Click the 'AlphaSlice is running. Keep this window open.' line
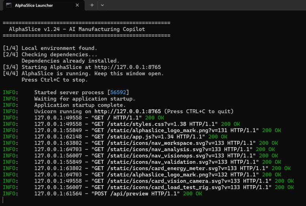The height and width of the screenshot is (206, 306). point(83,74)
